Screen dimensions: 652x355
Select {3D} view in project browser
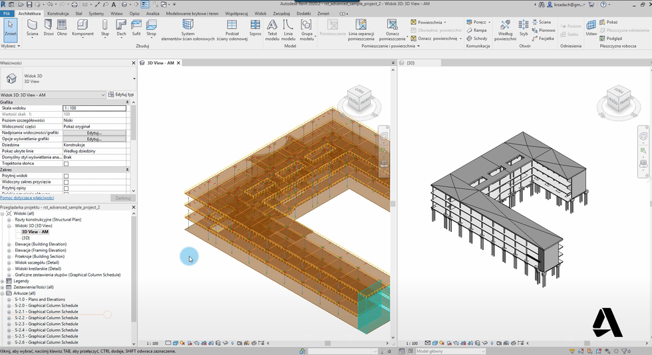pos(26,238)
